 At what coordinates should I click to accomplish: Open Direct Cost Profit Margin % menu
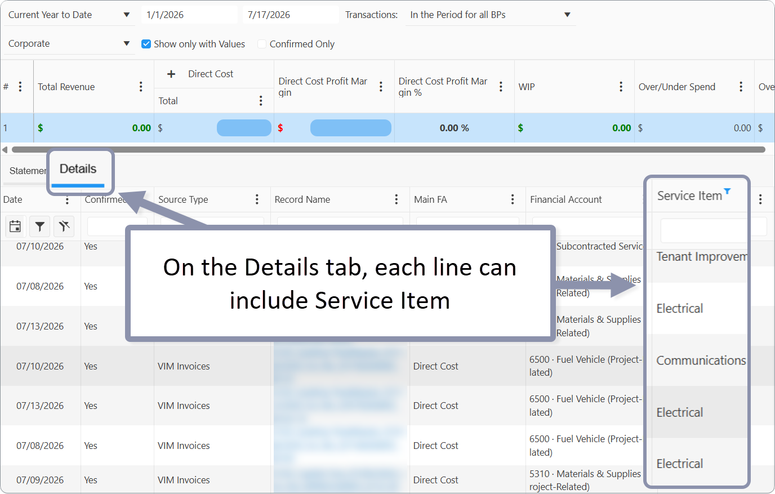click(501, 86)
